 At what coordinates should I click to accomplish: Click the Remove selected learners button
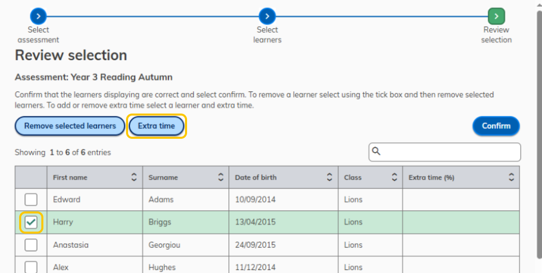point(70,126)
